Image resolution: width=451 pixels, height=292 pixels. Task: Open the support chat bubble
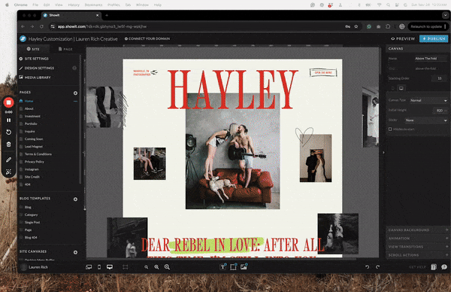[444, 267]
